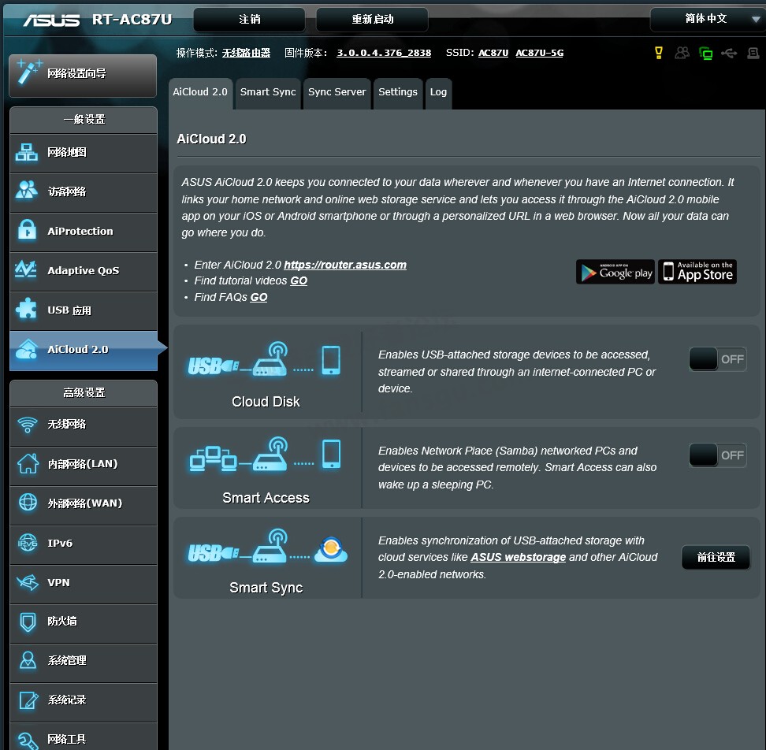Click the network map icon
Viewport: 766px width, 750px height.
click(26, 152)
